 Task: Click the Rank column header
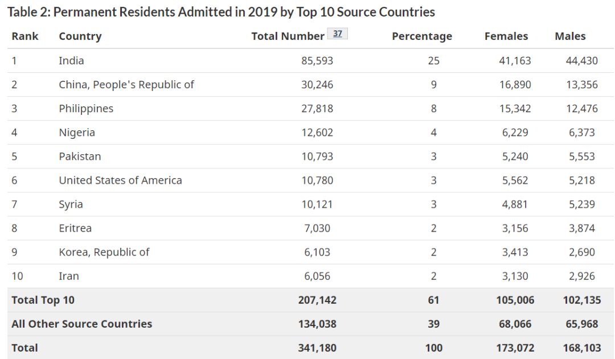[25, 36]
